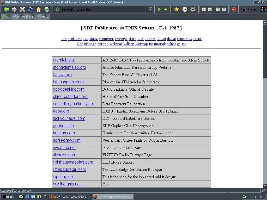The height and width of the screenshot is (200, 267).
Task: Open the minecraft link
Action: [x=184, y=39]
